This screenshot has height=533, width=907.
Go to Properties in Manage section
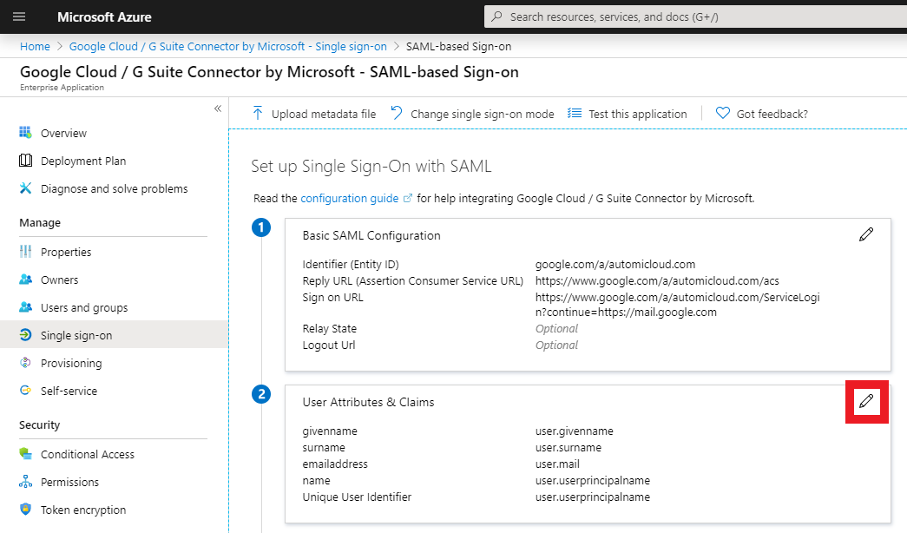point(66,252)
